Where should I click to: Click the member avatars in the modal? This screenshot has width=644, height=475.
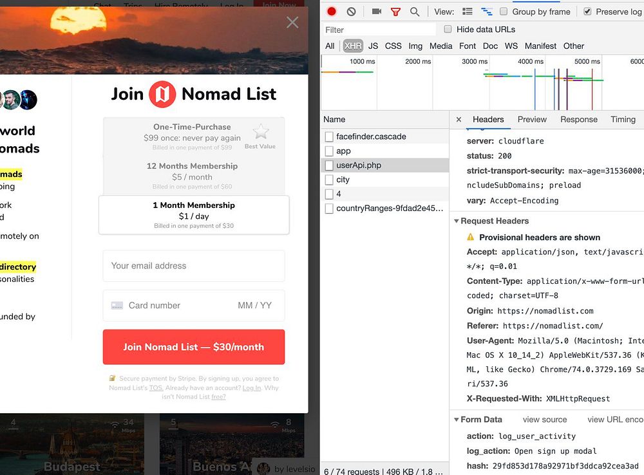19,100
